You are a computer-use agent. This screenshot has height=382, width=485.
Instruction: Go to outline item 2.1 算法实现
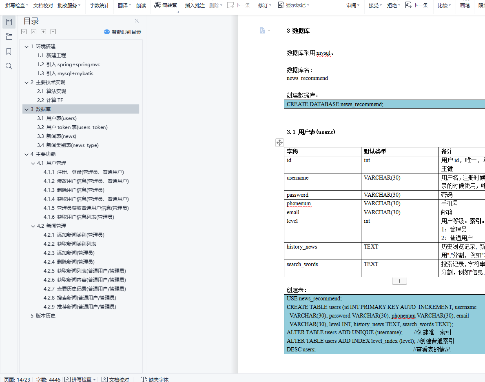pyautogui.click(x=52, y=91)
